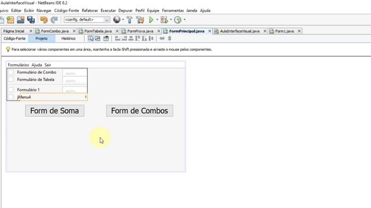Click the Open Project toolbar icon
This screenshot has width=371, height=208.
[x=21, y=20]
